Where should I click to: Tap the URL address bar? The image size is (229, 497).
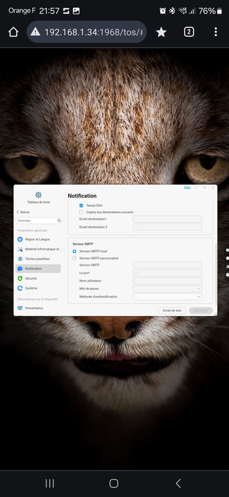pos(86,32)
